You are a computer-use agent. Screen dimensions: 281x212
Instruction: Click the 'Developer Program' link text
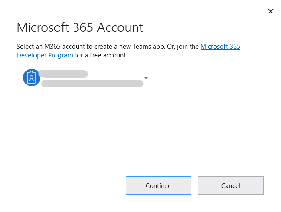45,55
